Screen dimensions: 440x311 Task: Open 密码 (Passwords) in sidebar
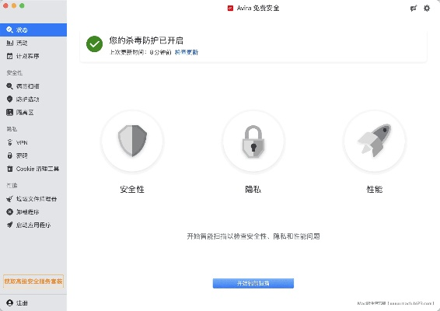pos(33,155)
